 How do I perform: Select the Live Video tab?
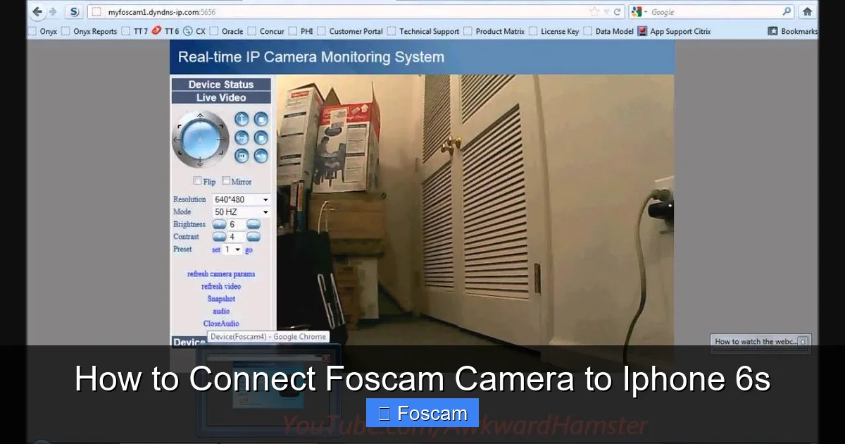click(x=221, y=97)
